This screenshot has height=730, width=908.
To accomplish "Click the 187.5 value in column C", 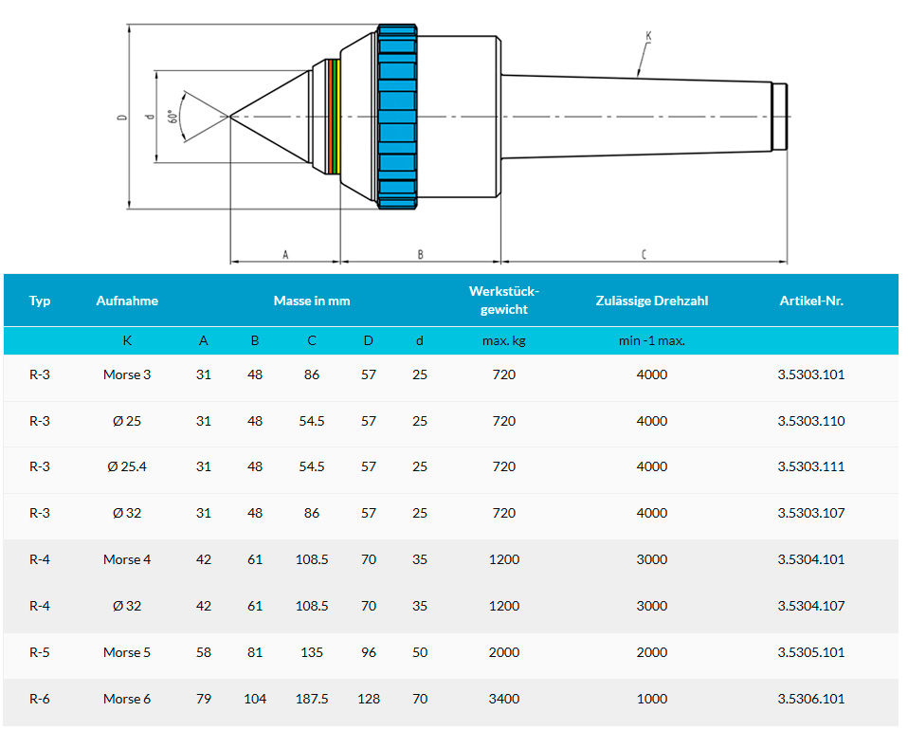I will coord(312,699).
